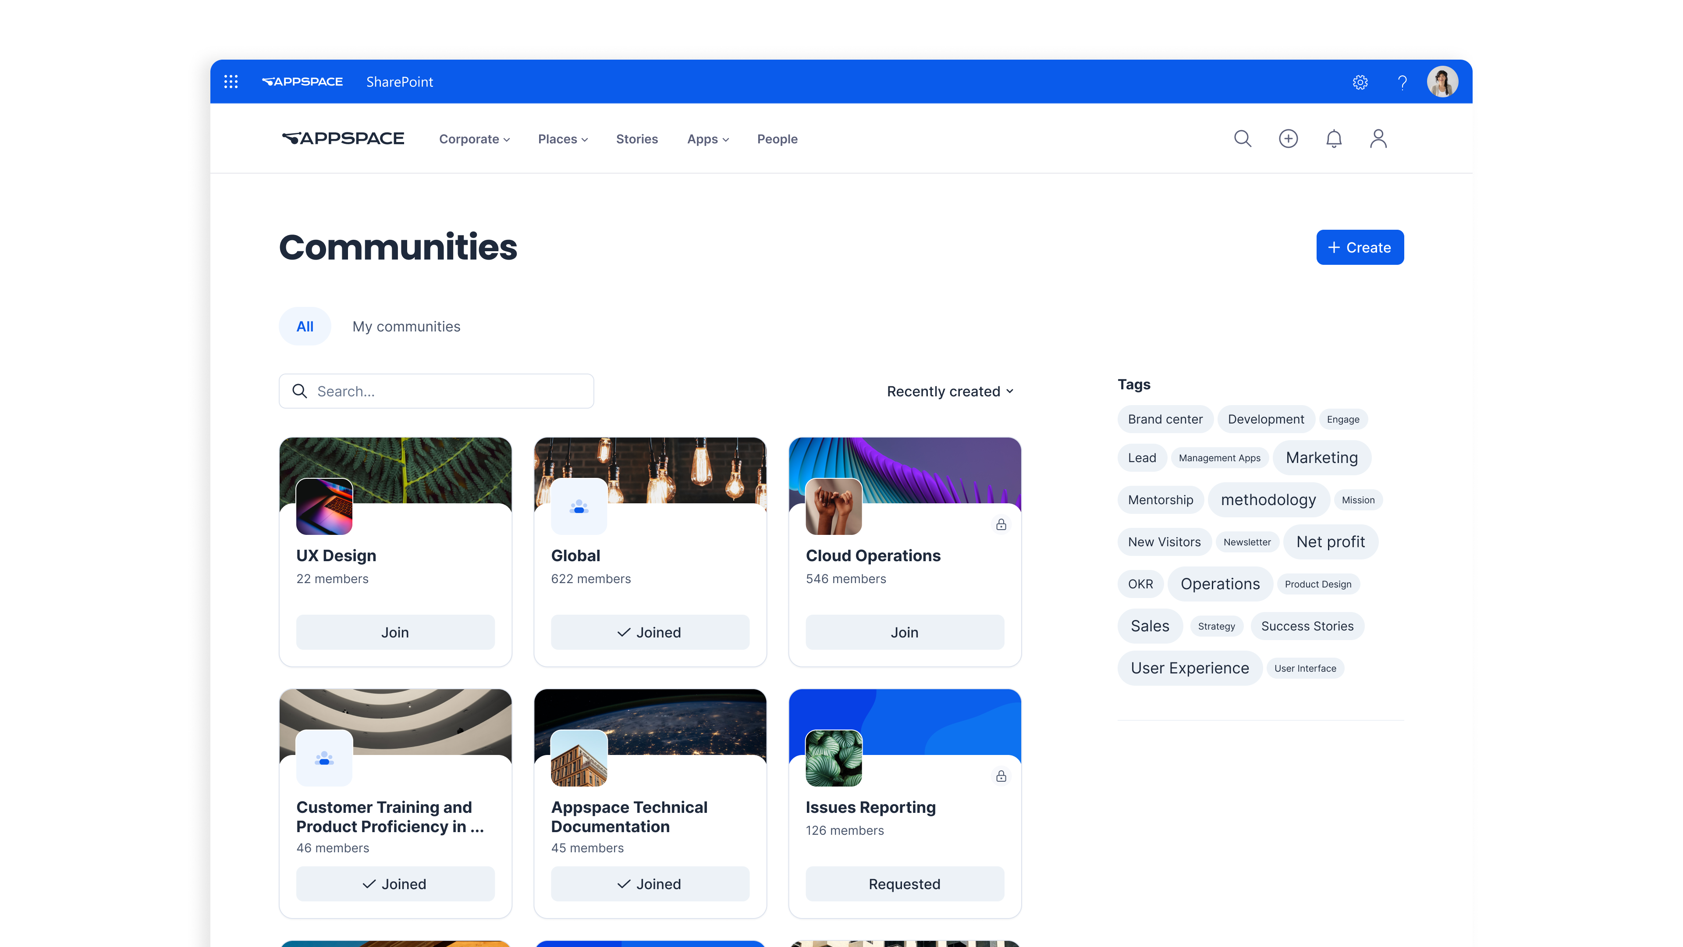Filter by Newsletter tag

1247,542
